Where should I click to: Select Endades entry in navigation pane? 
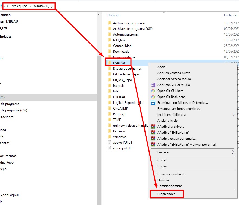(x=6, y=37)
